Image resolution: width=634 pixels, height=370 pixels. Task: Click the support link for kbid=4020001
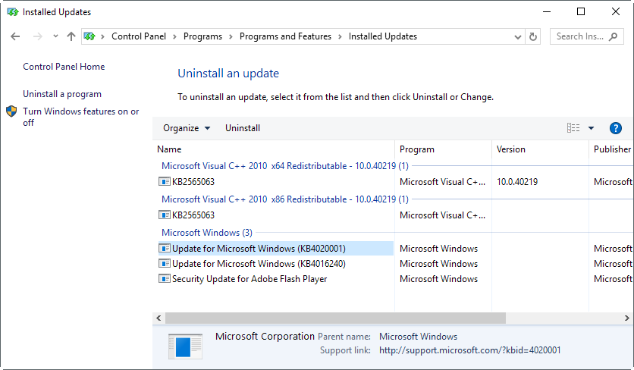tap(470, 350)
